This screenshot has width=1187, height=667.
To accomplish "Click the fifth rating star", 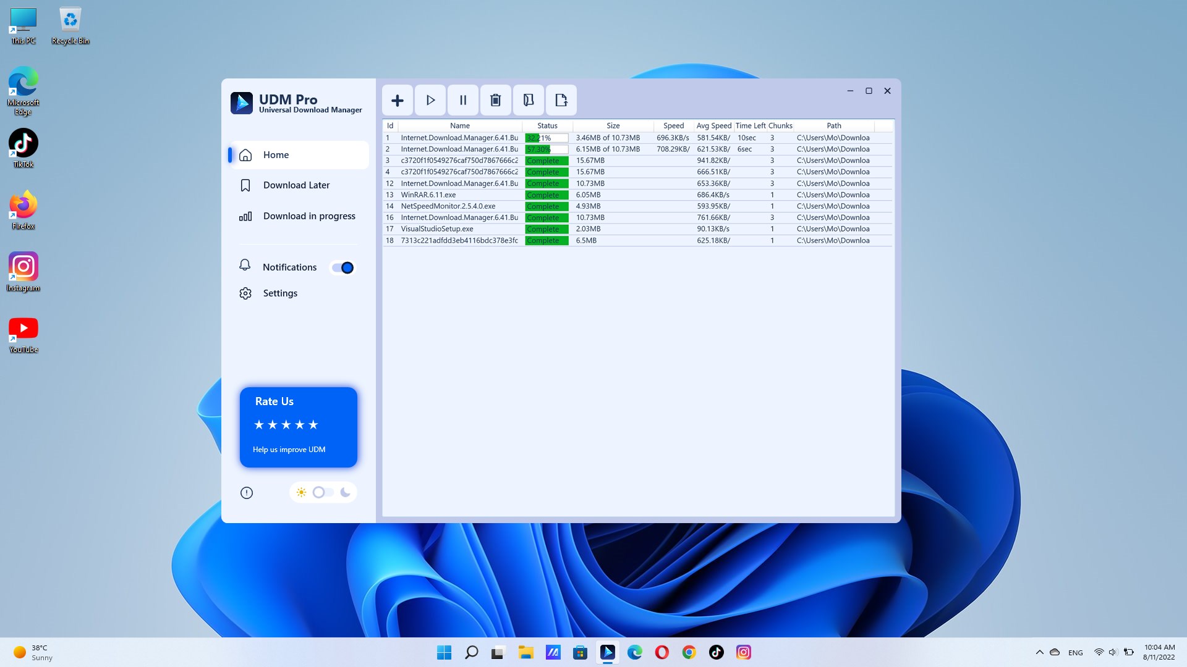I will [x=313, y=425].
